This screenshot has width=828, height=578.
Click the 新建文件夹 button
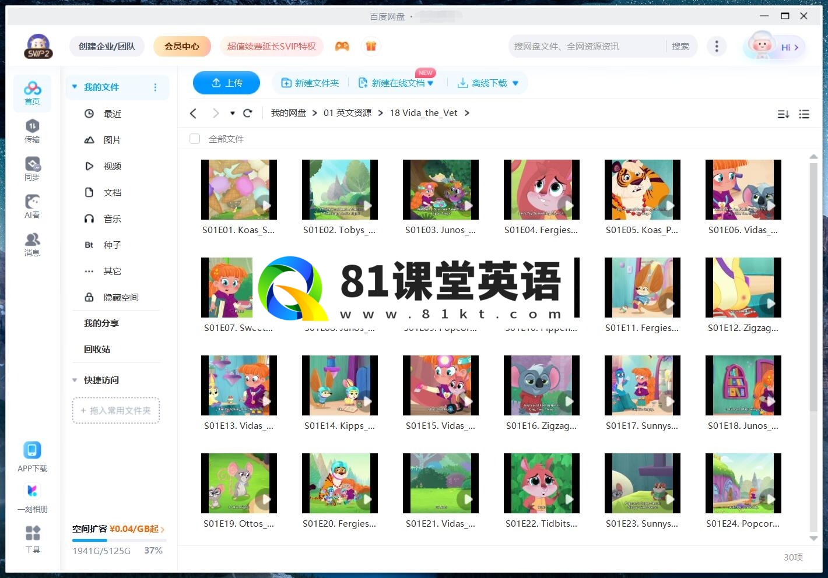coord(310,83)
